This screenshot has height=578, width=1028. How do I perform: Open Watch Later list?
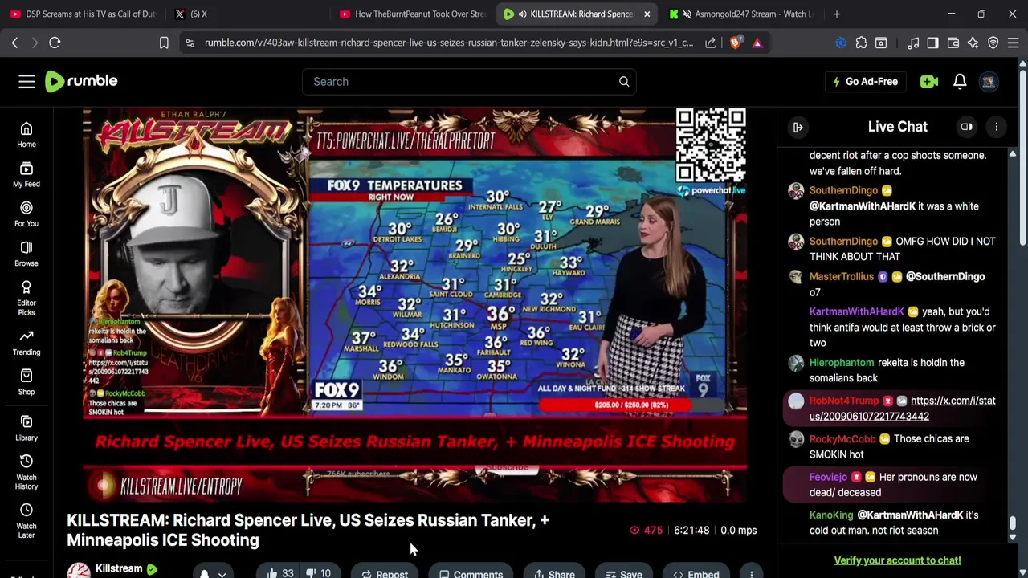click(27, 521)
